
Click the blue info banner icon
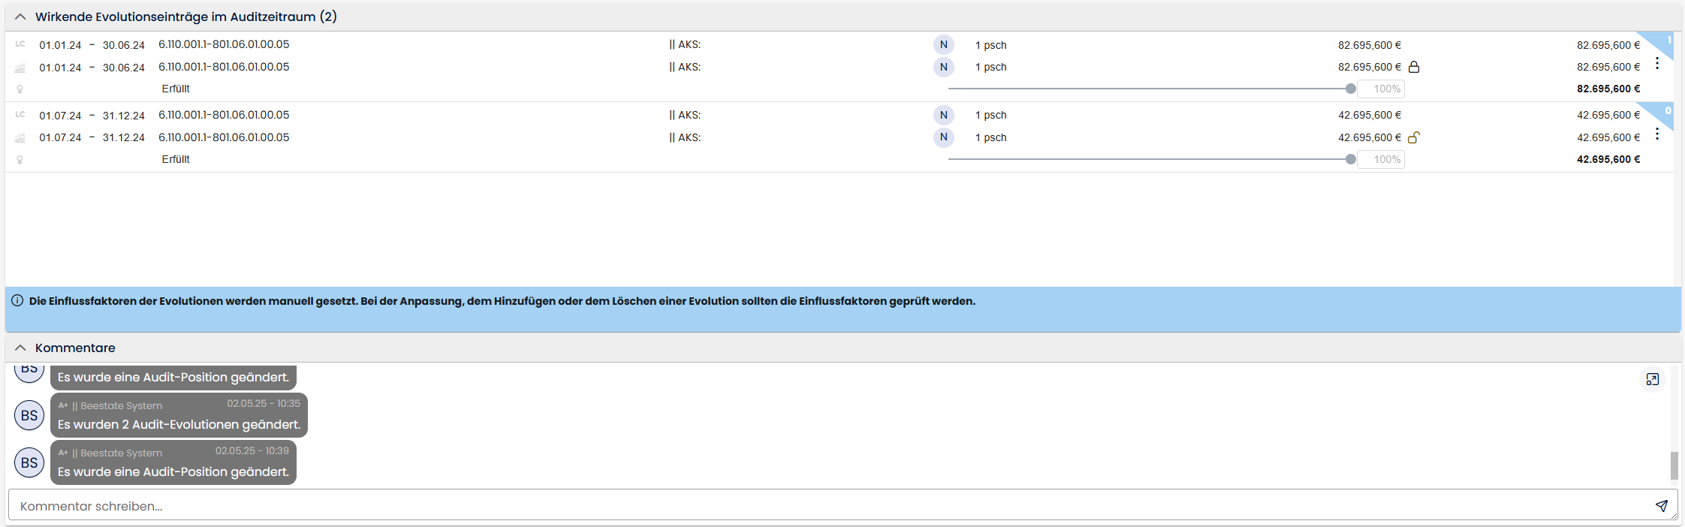(x=17, y=301)
